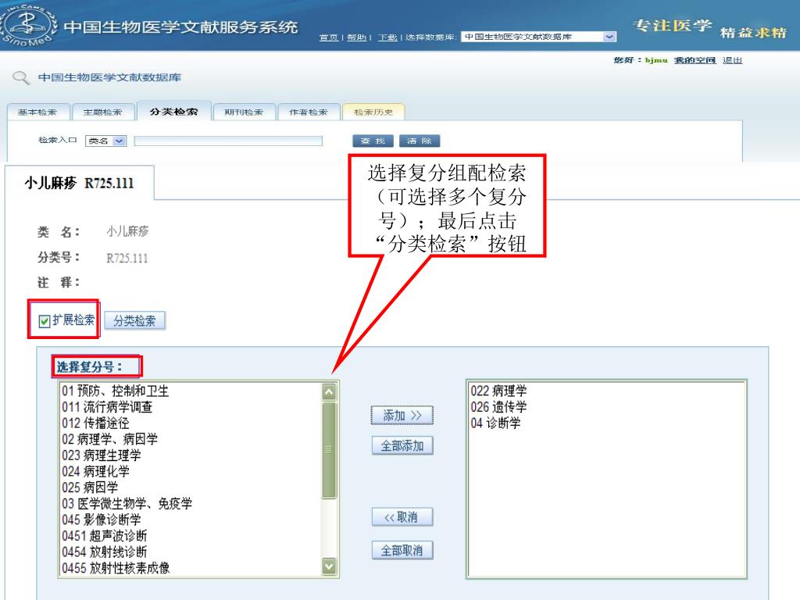The image size is (800, 600).
Task: Click the search term input field
Action: [228, 141]
